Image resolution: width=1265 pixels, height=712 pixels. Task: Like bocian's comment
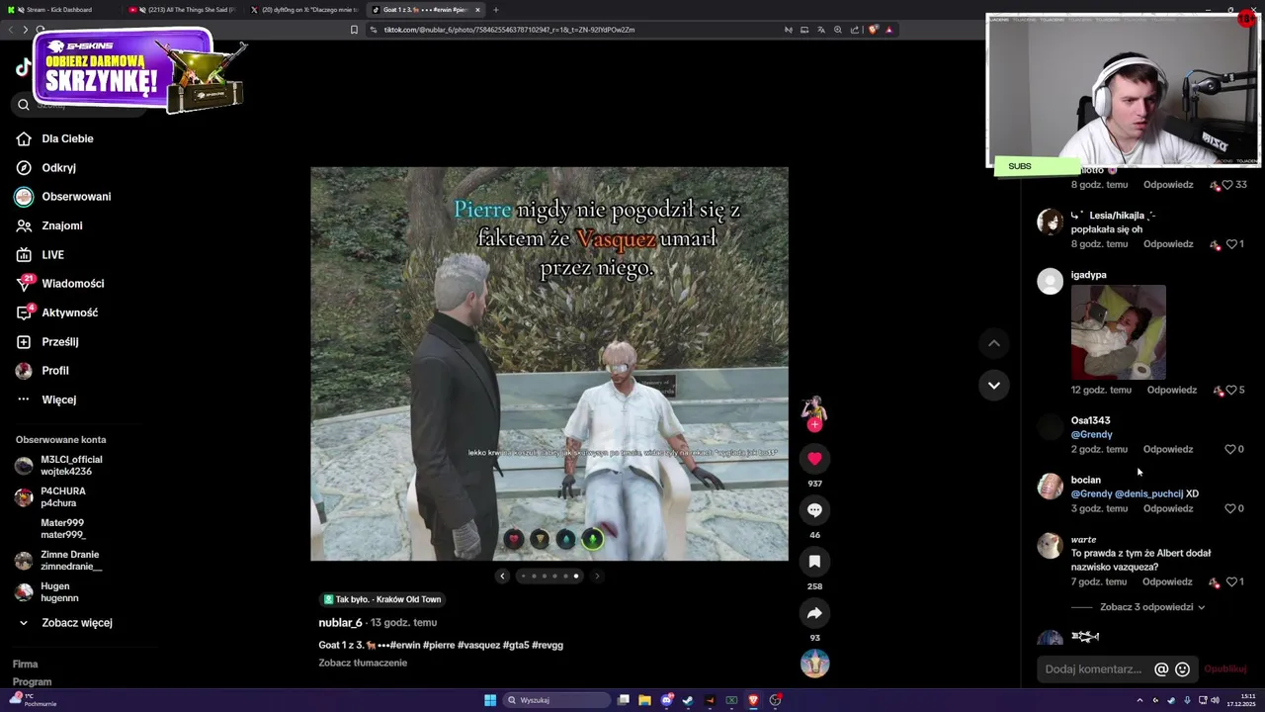pos(1230,508)
